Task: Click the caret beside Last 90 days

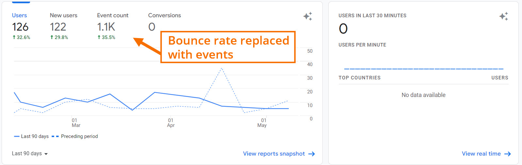Action: point(46,154)
